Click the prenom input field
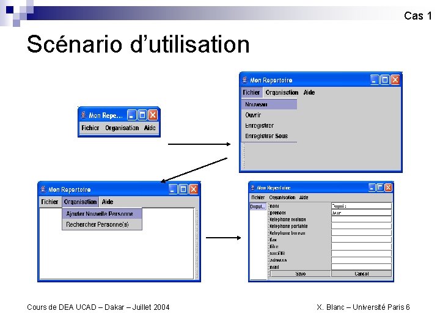The height and width of the screenshot is (330, 440). tap(361, 213)
